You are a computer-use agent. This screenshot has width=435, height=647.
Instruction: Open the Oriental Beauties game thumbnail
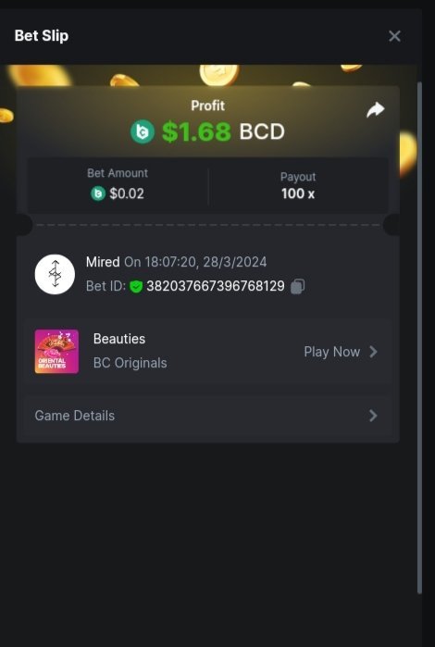56,352
